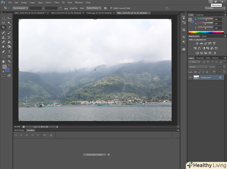
Task: Open the Rule of Thirds view dropdown
Action: click(94, 8)
